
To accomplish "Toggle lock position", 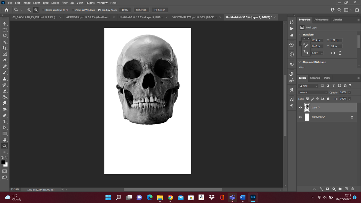I will point(318,99).
